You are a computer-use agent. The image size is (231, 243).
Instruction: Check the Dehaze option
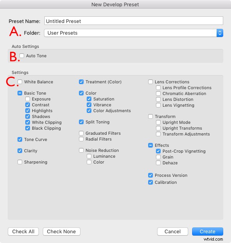tap(158, 163)
